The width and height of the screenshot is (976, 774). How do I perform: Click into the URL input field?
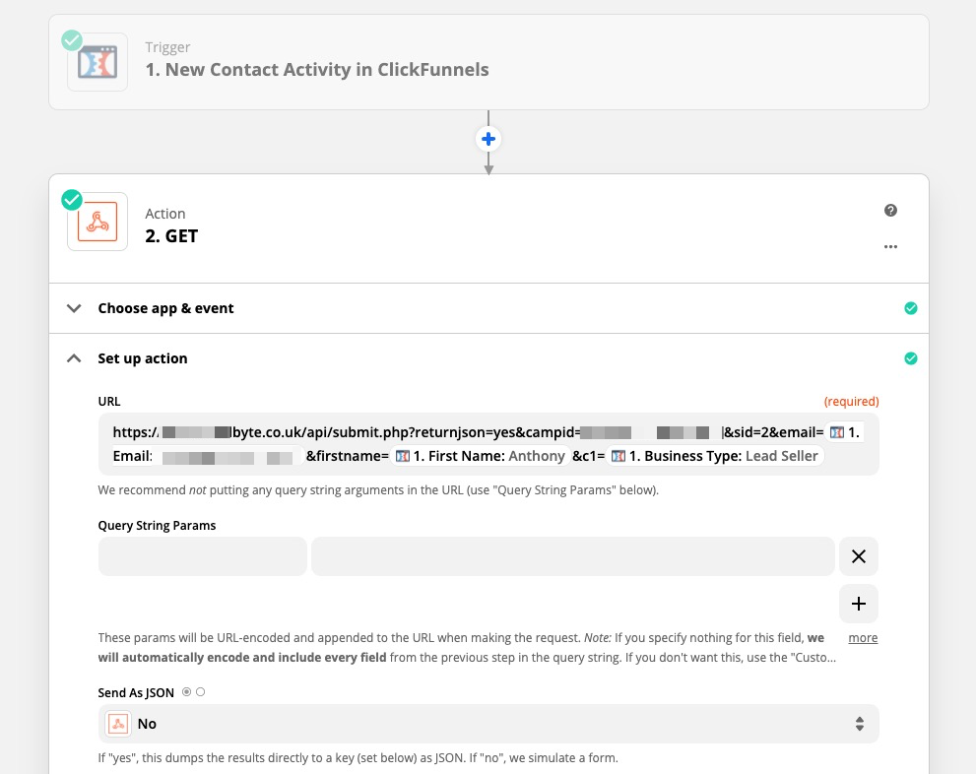(488, 444)
